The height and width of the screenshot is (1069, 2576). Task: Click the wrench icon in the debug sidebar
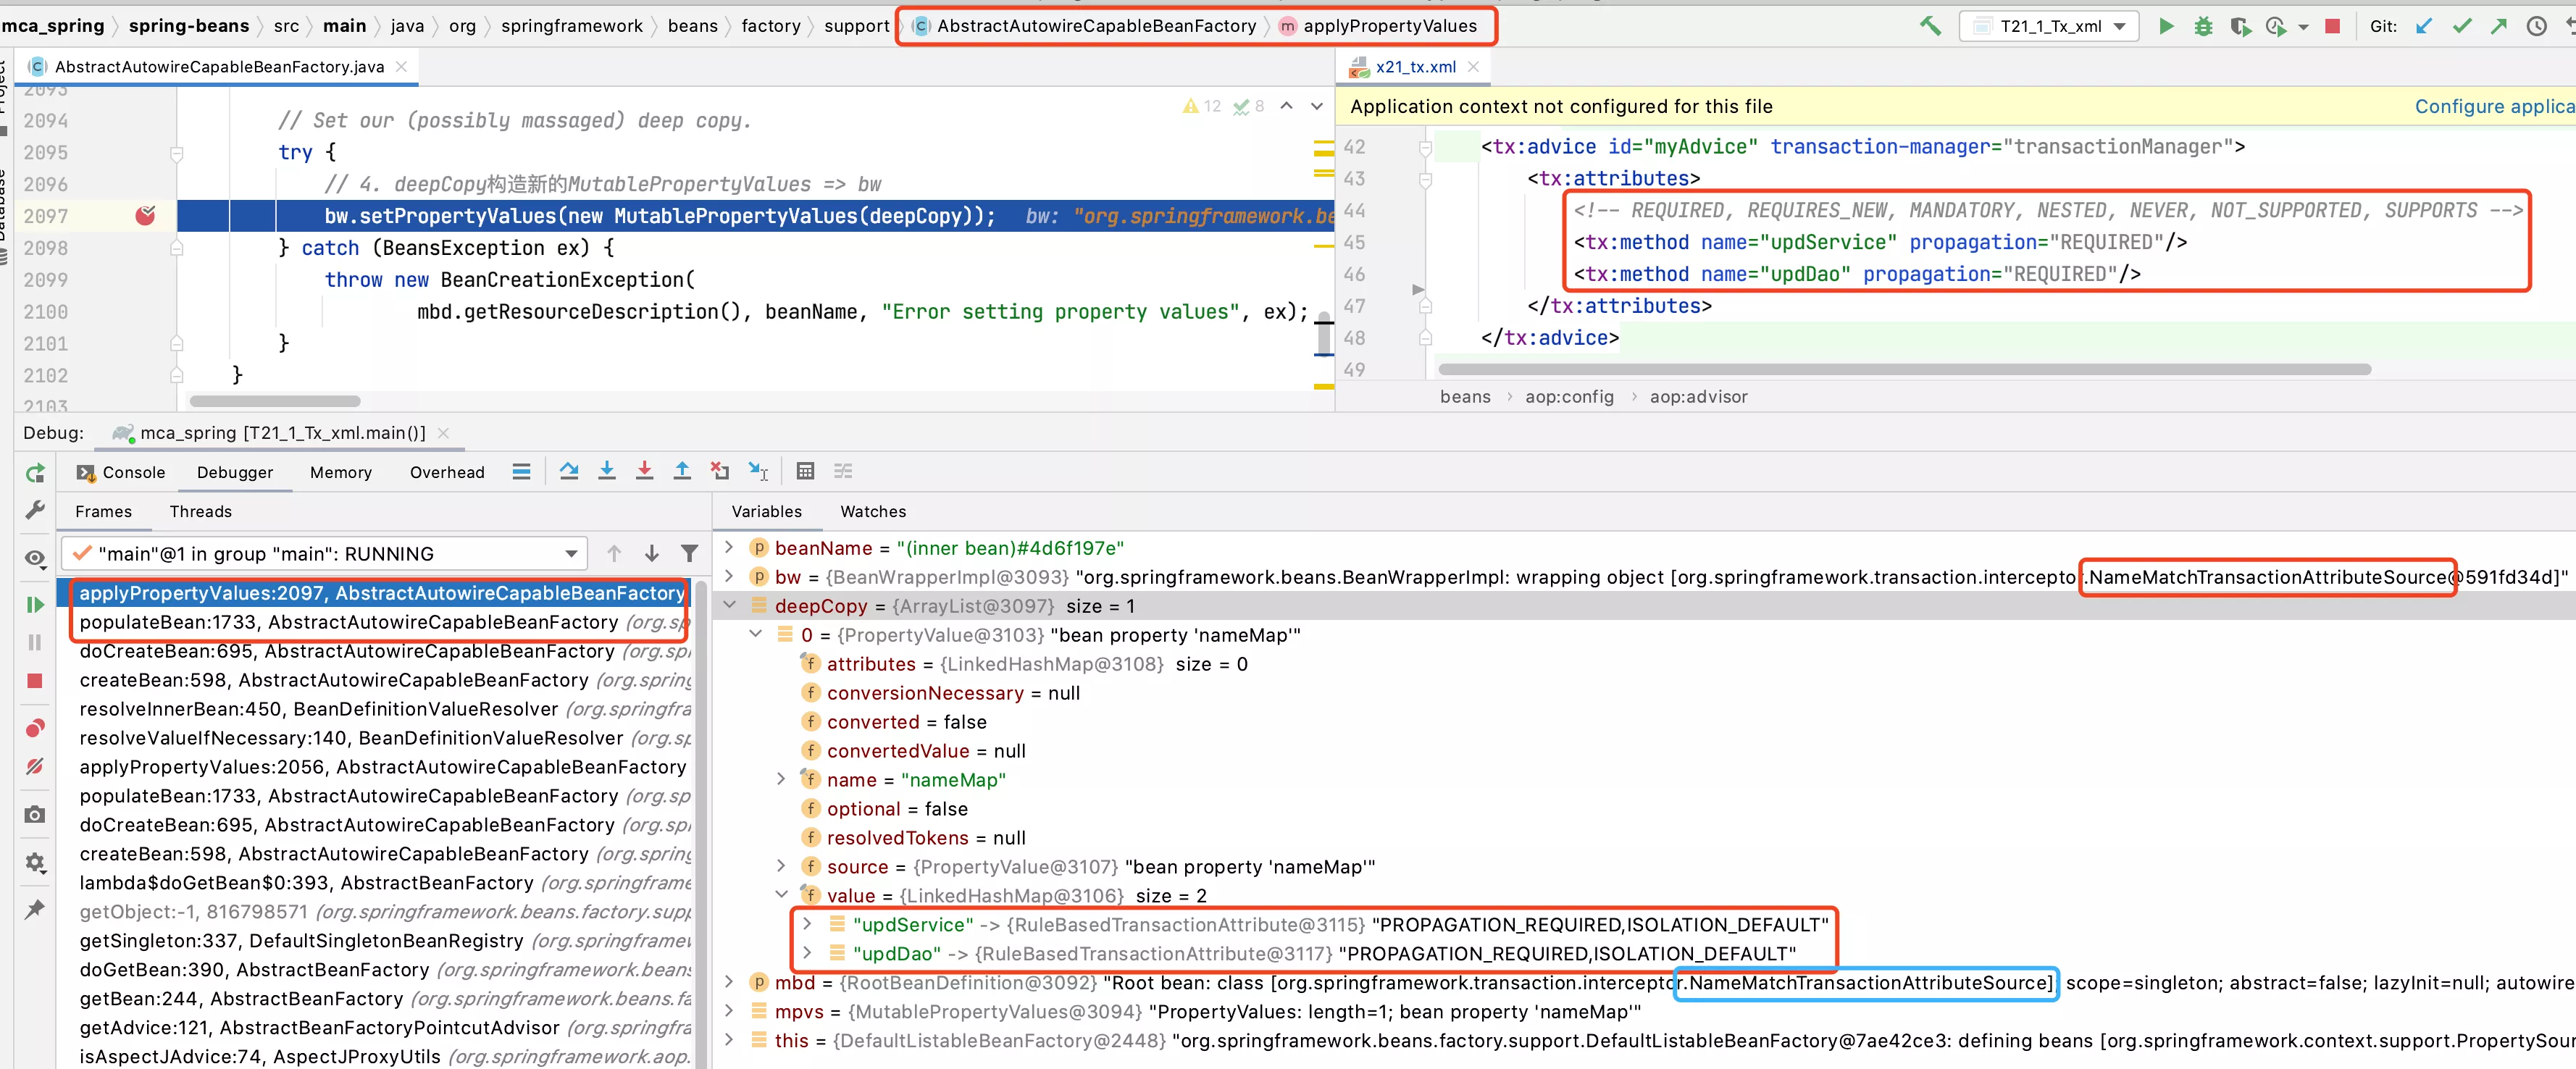click(35, 510)
